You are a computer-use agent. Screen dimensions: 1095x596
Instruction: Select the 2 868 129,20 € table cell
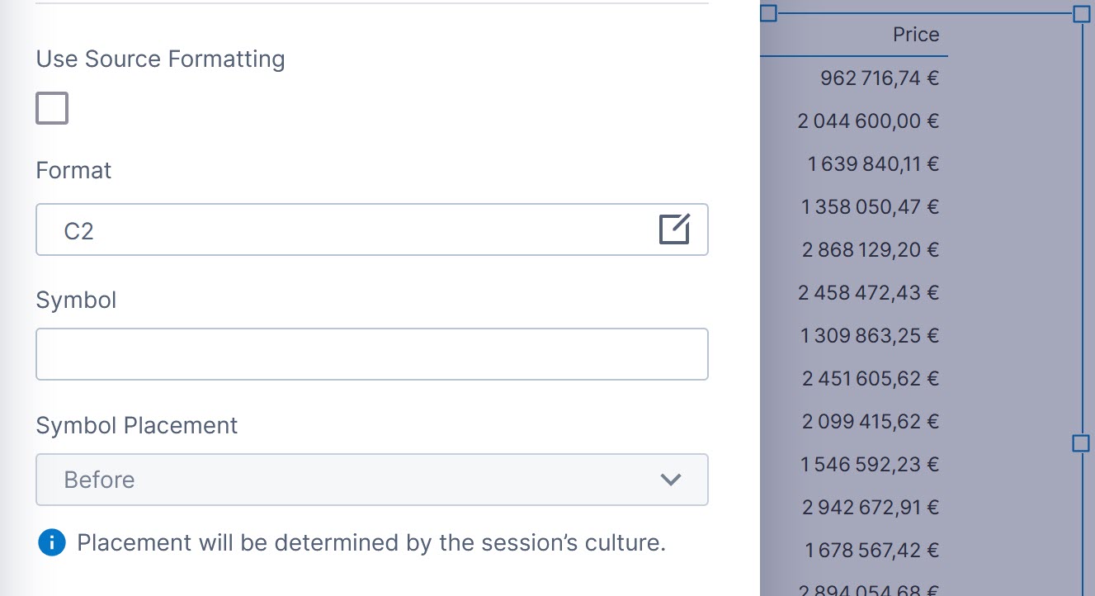click(871, 250)
